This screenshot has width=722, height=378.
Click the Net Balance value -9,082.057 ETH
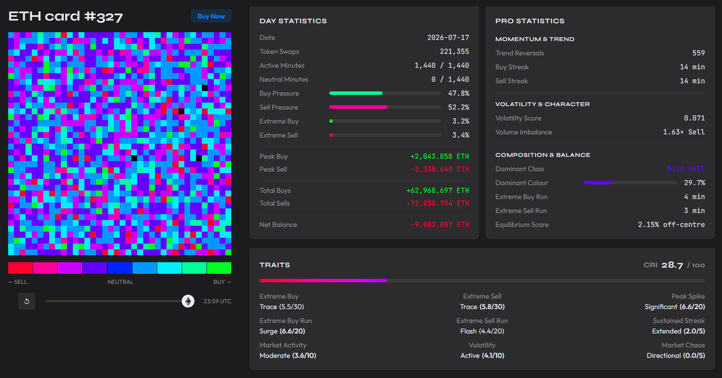440,225
